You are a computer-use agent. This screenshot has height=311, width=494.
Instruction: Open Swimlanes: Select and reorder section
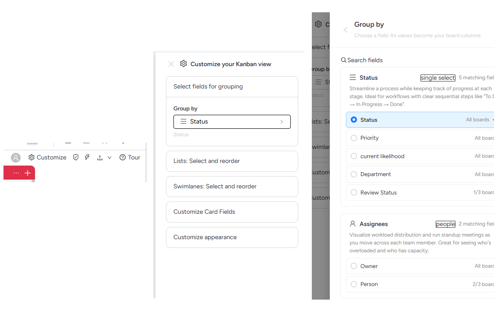point(232,187)
